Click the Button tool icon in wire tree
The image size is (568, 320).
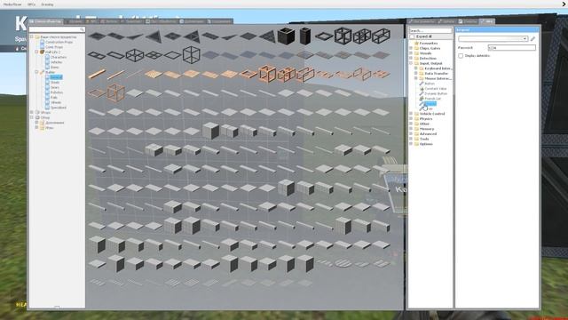point(422,84)
